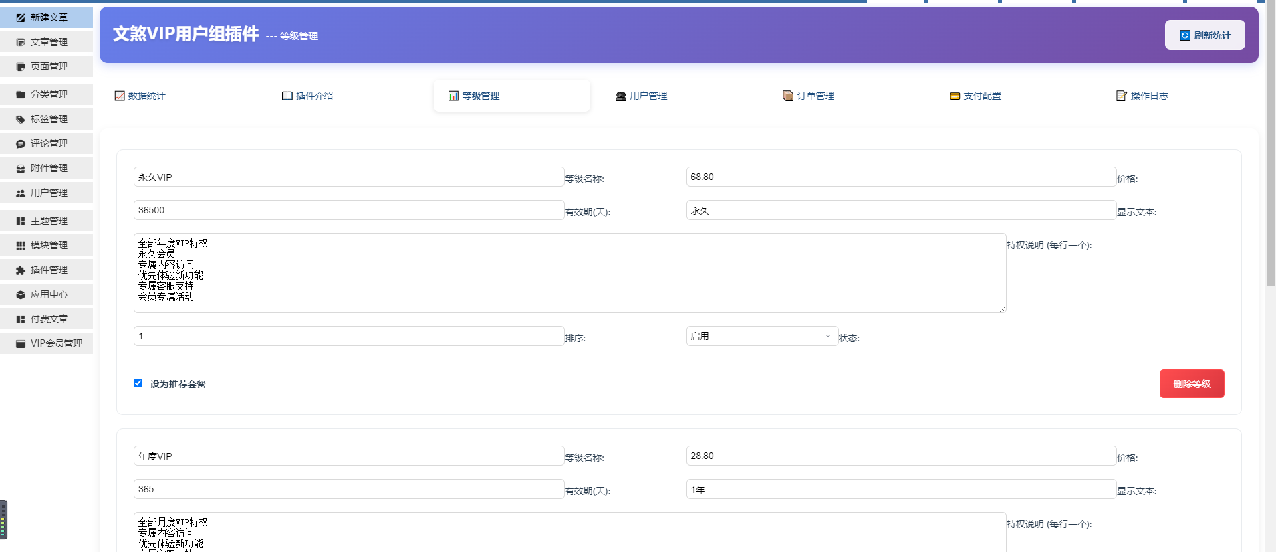The height and width of the screenshot is (552, 1276).
Task: Click the 新建文章 pencil icon in sidebar
Action: point(21,17)
